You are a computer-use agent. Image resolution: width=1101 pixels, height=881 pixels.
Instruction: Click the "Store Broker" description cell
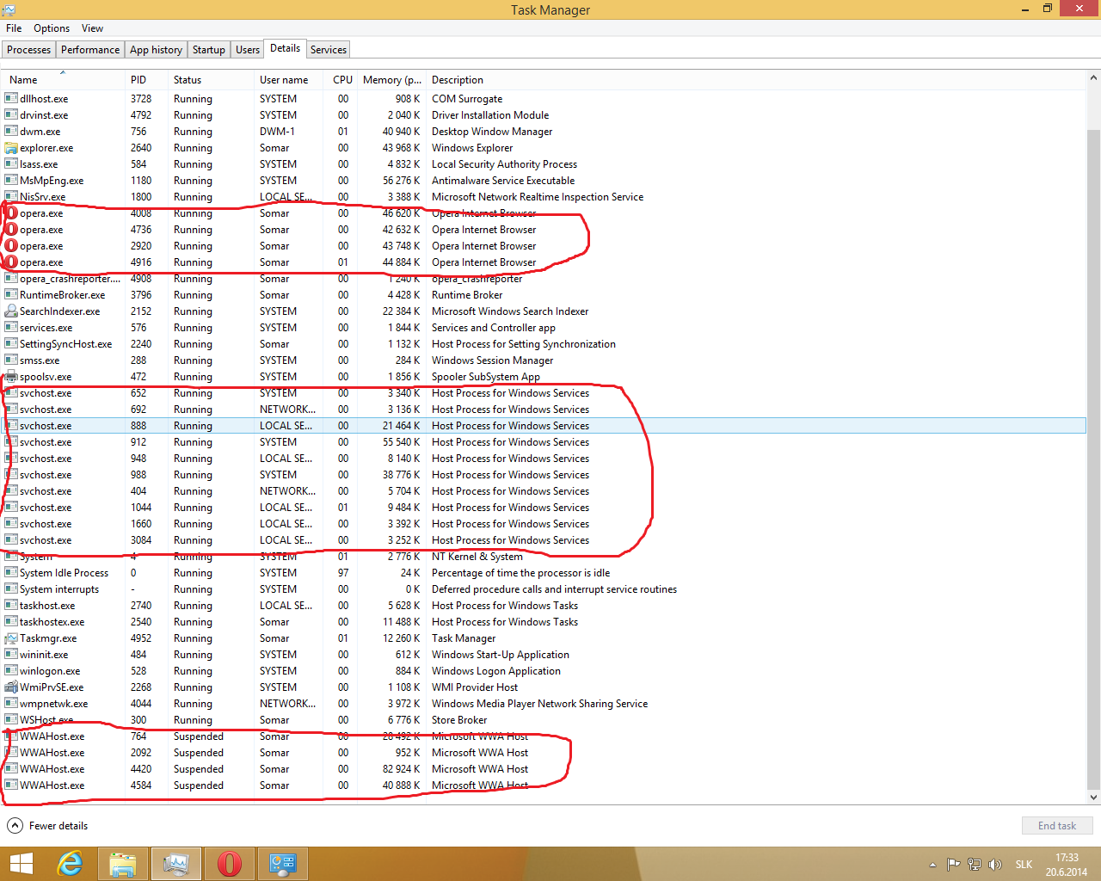tap(459, 720)
